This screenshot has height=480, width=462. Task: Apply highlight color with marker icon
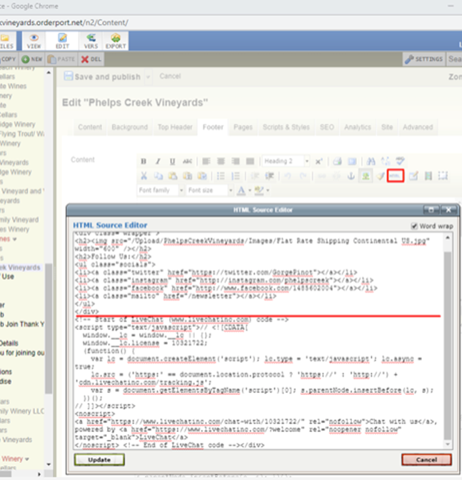[258, 191]
